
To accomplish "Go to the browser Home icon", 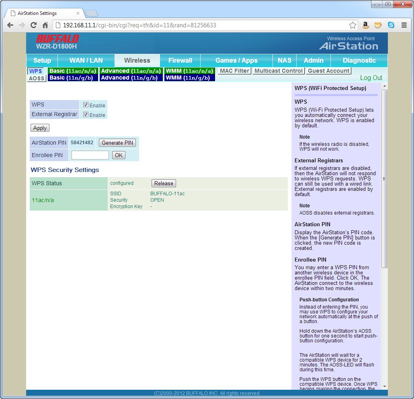I will 45,25.
